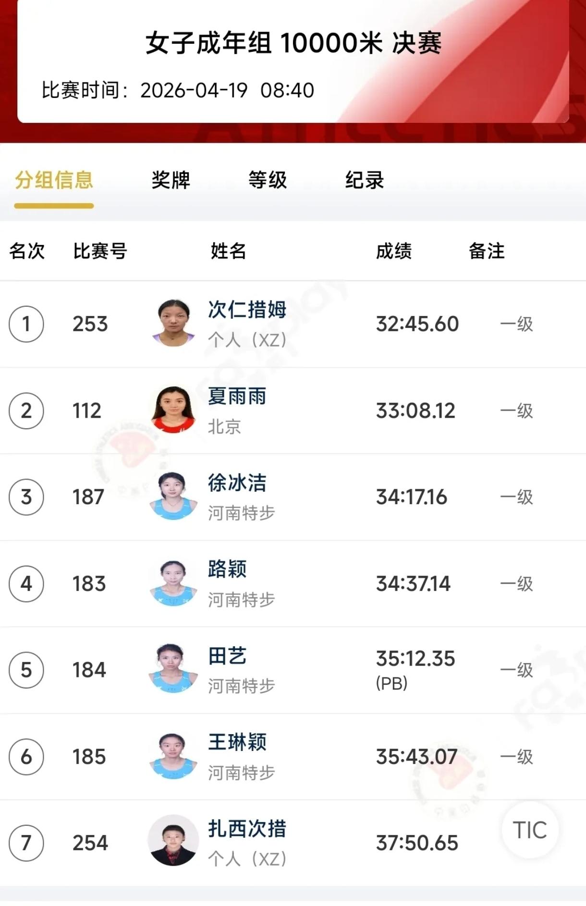Switch to the 等级 tab
This screenshot has height=906, width=586.
(268, 181)
